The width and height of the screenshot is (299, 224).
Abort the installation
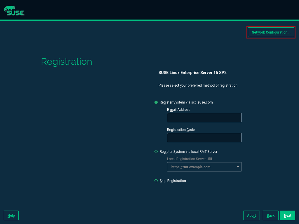pyautogui.click(x=251, y=215)
